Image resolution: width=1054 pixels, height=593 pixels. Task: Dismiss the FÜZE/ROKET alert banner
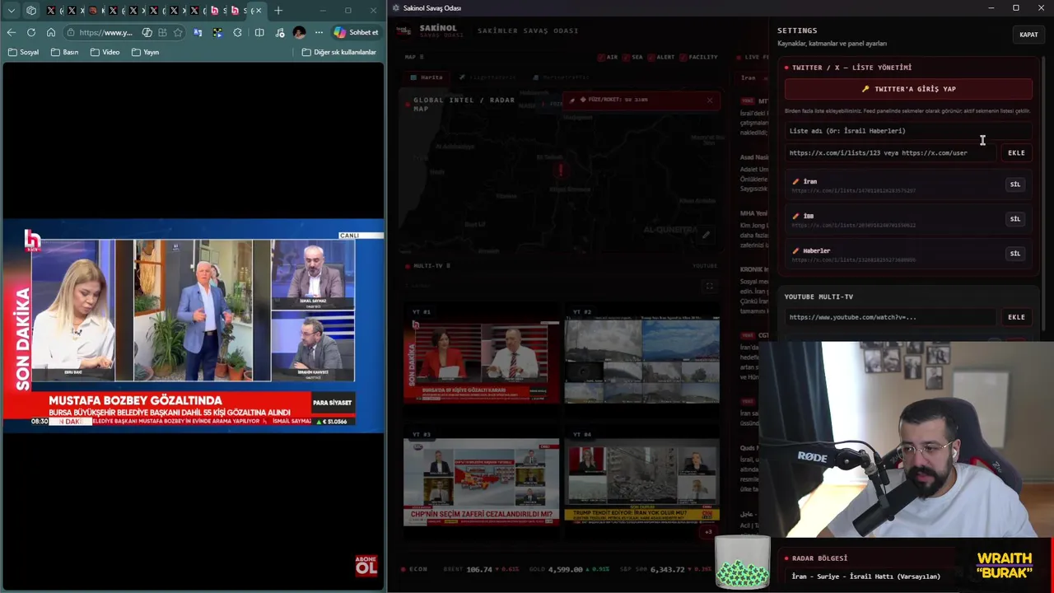pos(709,100)
